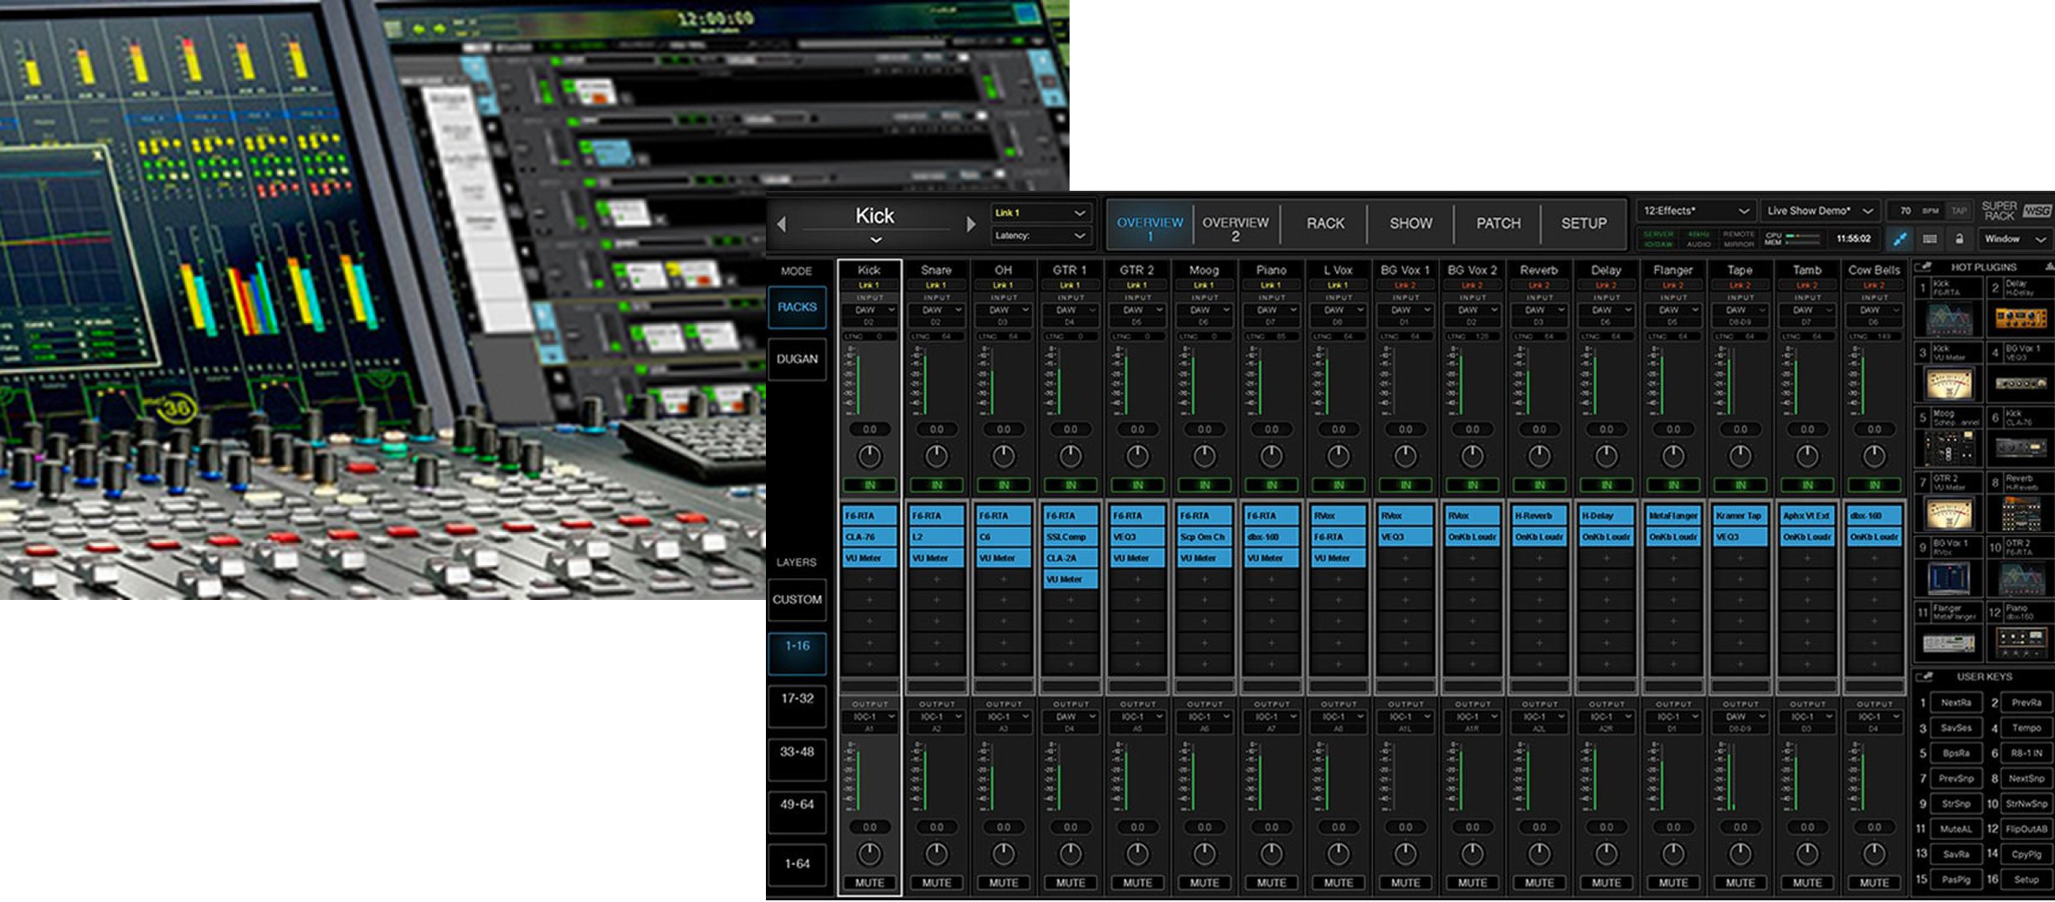Open the Link 1 dropdown
Viewport: 2055px width, 902px height.
pyautogui.click(x=1040, y=213)
